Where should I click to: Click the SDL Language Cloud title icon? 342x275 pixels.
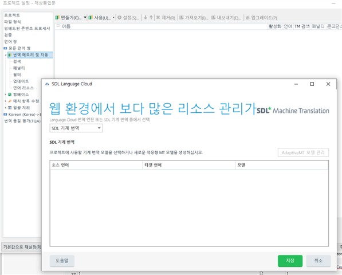tap(47, 84)
